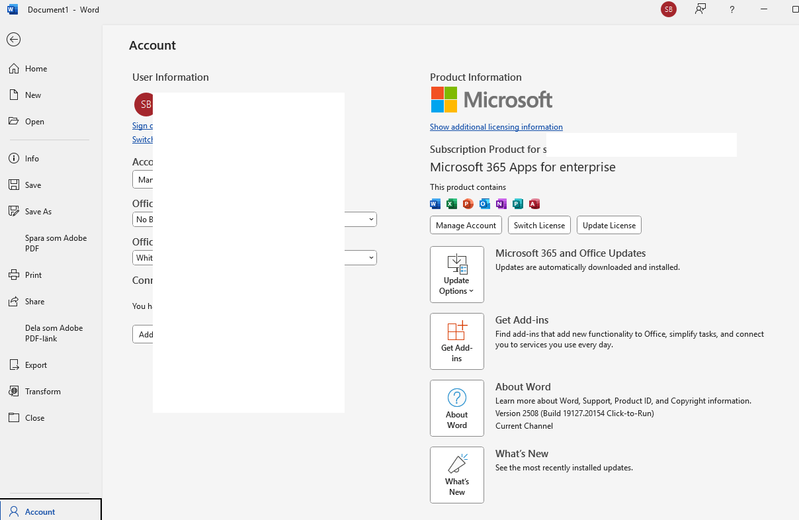
Task: Click the SB user avatar under User Information
Action: click(x=145, y=105)
